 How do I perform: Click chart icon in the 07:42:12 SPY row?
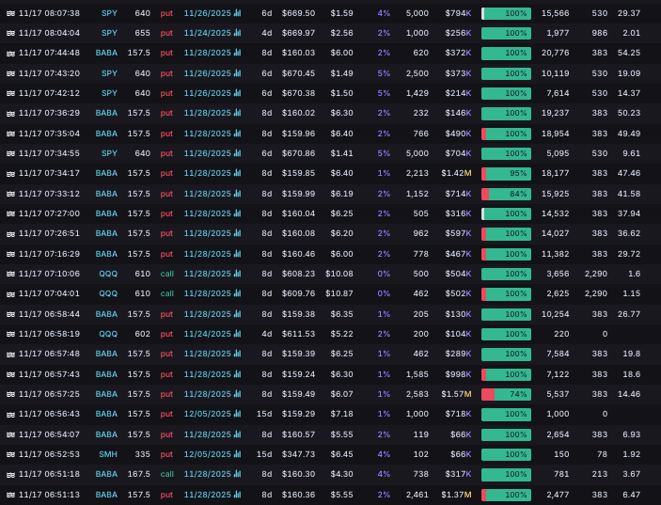click(237, 93)
